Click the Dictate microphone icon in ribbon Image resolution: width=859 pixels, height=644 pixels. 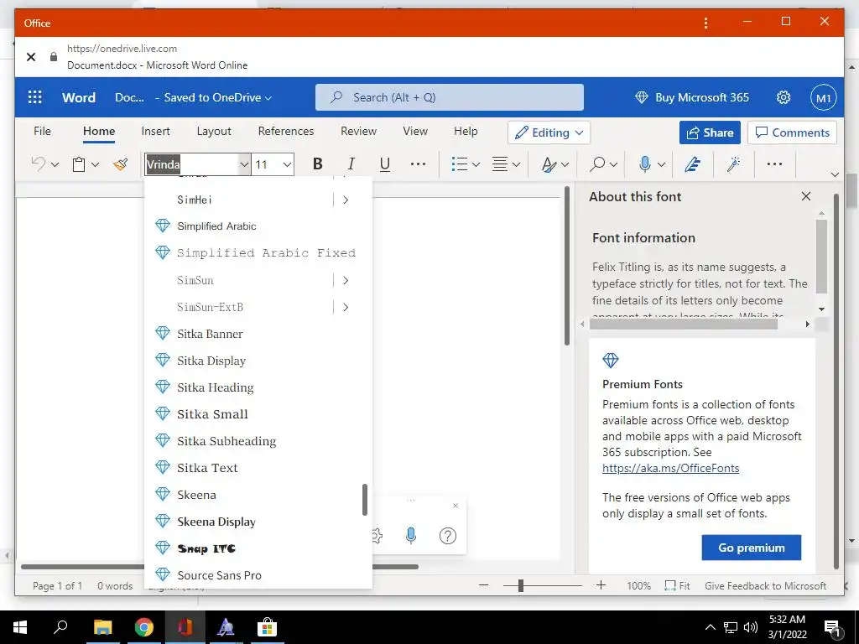(x=645, y=164)
